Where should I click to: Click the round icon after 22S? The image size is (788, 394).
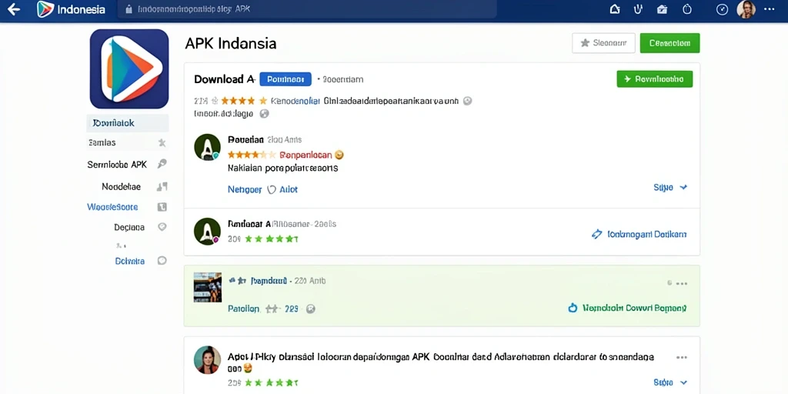pos(311,309)
